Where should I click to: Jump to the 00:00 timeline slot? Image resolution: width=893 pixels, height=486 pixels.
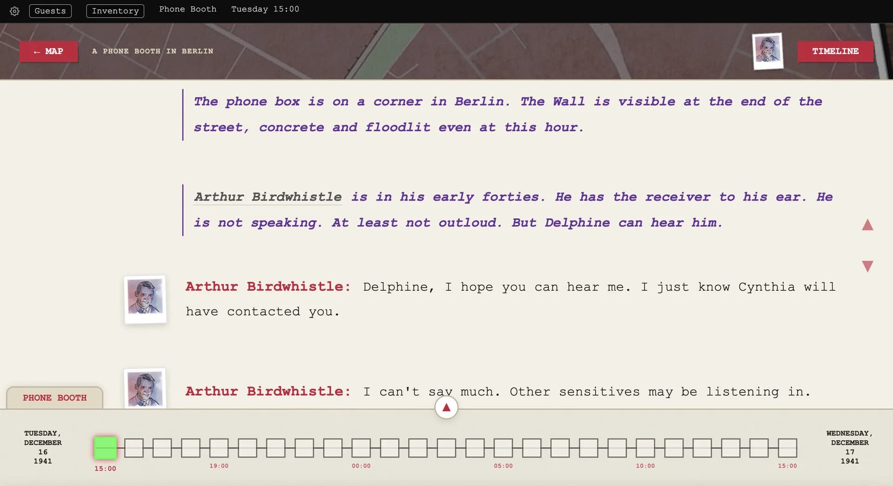tap(361, 448)
